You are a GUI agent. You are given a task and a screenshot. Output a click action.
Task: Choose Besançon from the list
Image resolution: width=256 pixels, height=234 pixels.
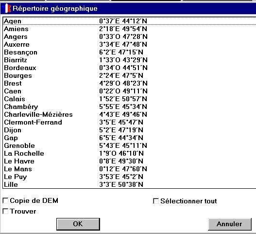(129, 52)
